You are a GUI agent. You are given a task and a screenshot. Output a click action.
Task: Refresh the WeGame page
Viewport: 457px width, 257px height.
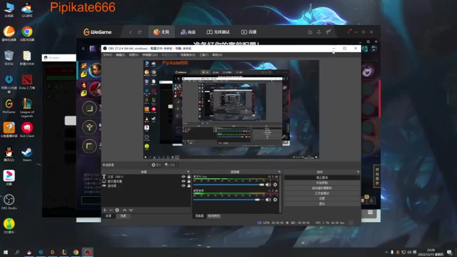pyautogui.click(x=139, y=32)
